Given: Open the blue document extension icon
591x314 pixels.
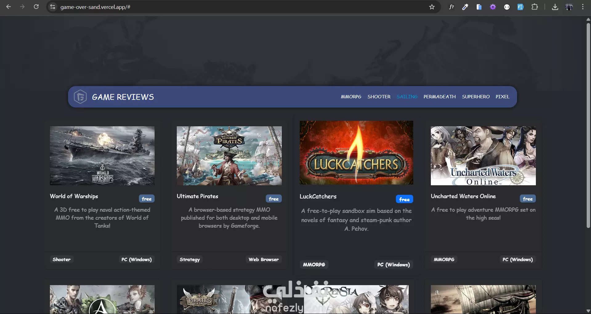Looking at the screenshot, I should tap(479, 7).
